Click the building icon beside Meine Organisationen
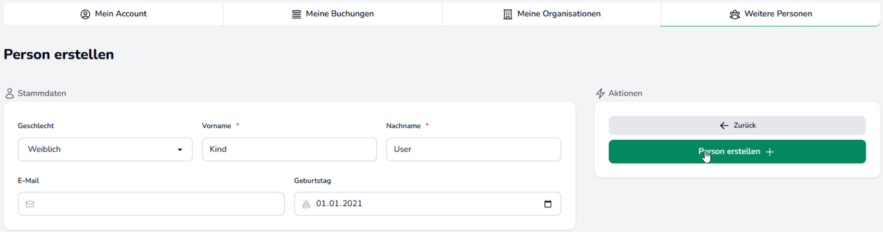This screenshot has height=232, width=883. pos(508,14)
